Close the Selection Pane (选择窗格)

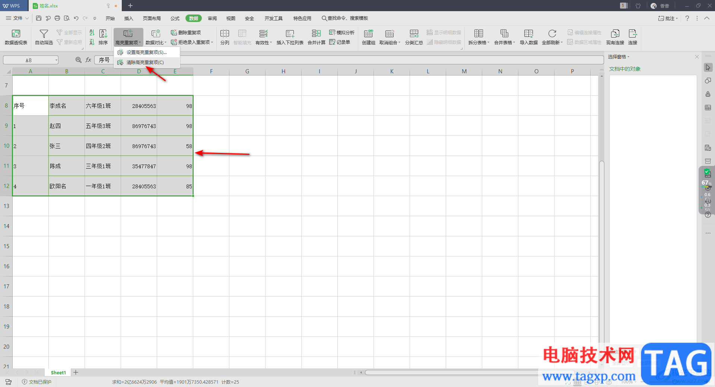point(697,57)
